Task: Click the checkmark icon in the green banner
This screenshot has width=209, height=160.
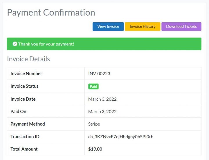Action: (x=15, y=44)
